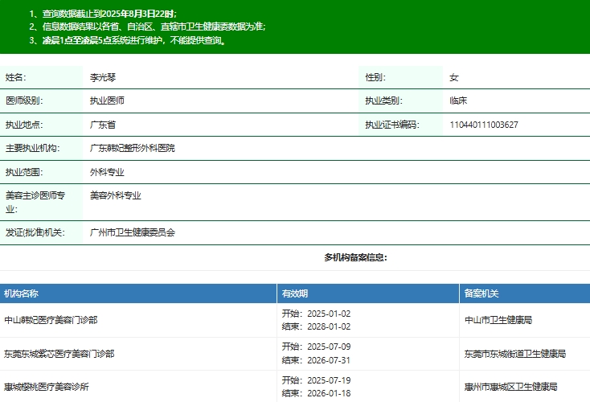The image size is (590, 402).
Task: Click the 备案机关 column header
Action: [x=481, y=293]
